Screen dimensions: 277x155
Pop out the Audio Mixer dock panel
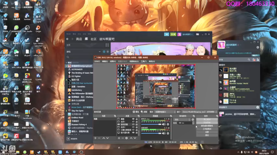pos(171,116)
